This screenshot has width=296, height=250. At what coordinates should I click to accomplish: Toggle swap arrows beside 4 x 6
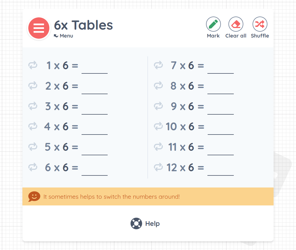(x=33, y=126)
